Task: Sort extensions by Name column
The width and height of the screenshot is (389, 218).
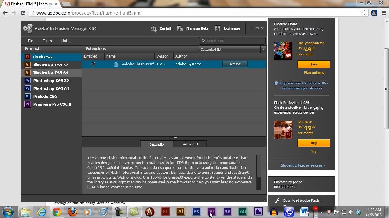Action: pyautogui.click(x=129, y=56)
